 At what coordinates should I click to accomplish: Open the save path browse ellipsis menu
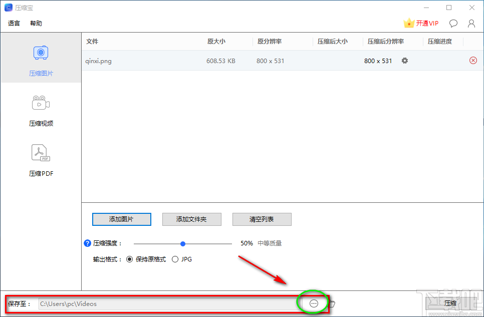point(313,303)
